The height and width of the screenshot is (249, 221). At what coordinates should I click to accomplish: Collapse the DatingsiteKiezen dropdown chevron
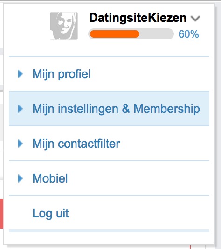point(195,19)
